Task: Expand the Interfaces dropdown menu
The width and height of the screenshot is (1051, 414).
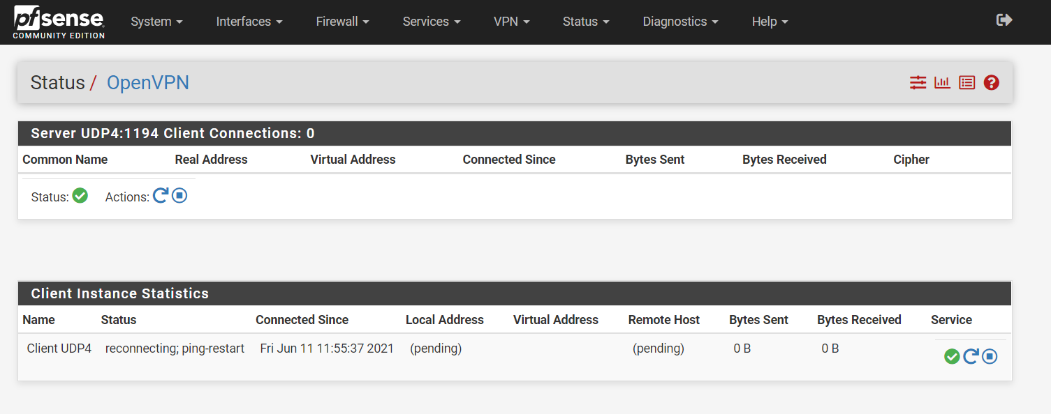Action: tap(249, 22)
